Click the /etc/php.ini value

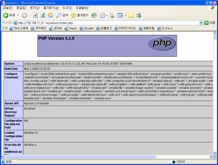point(31,133)
